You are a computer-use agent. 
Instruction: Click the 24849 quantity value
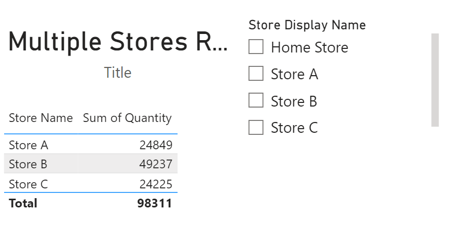coord(155,145)
